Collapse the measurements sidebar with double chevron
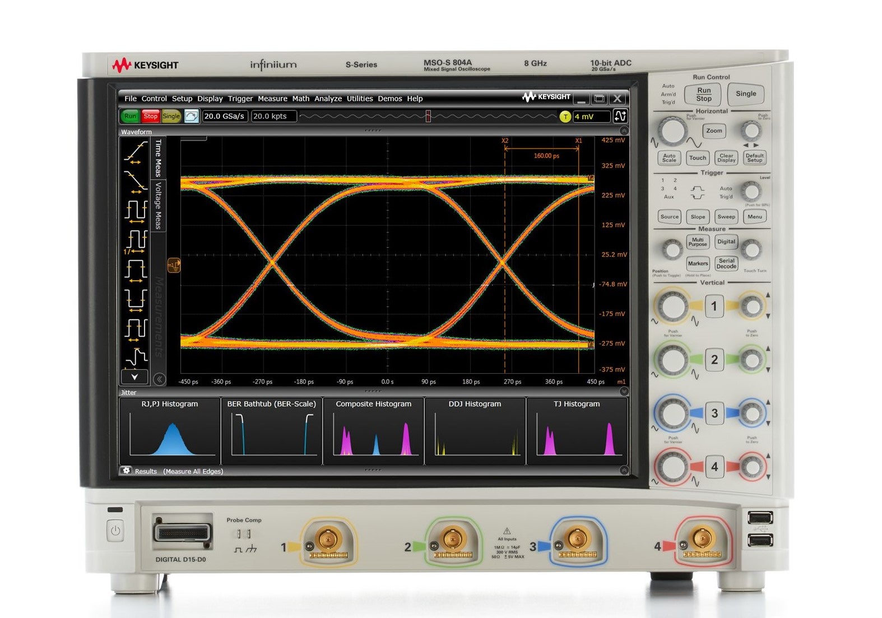This screenshot has width=882, height=618. [x=159, y=379]
